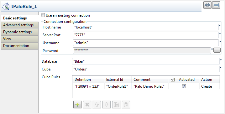Click the External Id column header
The height and width of the screenshot is (114, 225).
(x=118, y=80)
